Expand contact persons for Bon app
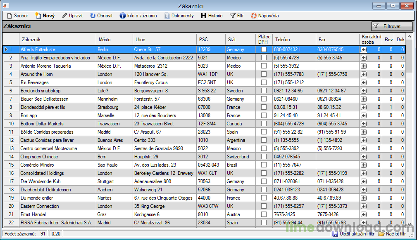The height and width of the screenshot is (240, 417). coord(364,115)
